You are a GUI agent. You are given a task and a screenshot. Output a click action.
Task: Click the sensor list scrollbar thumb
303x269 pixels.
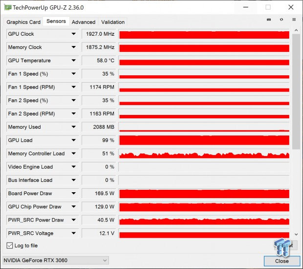296,91
